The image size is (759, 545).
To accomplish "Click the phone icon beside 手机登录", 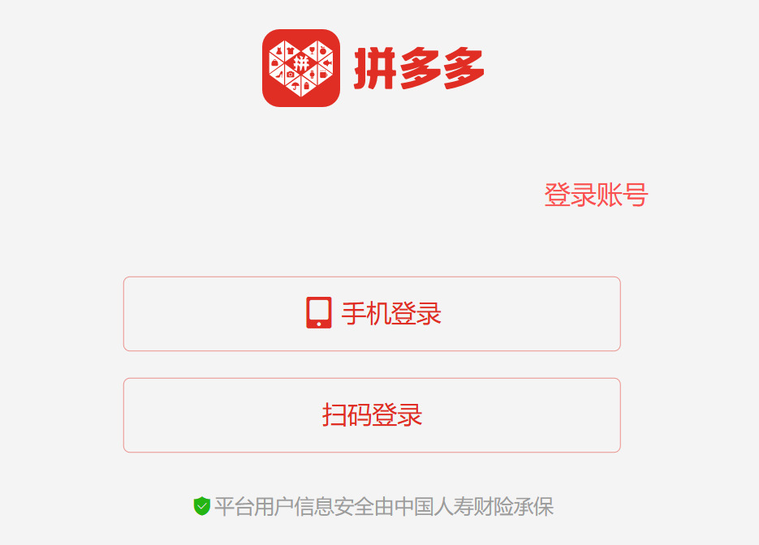I will tap(318, 313).
